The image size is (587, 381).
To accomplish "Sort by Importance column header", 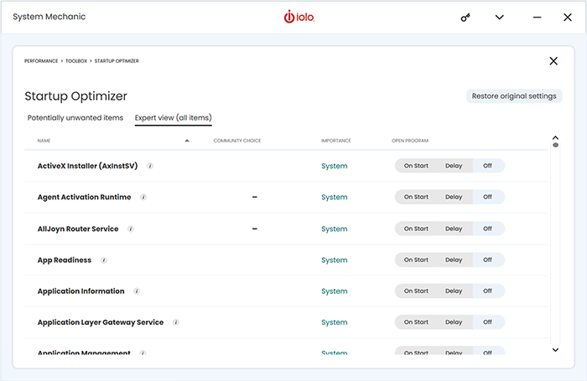I will pos(335,141).
